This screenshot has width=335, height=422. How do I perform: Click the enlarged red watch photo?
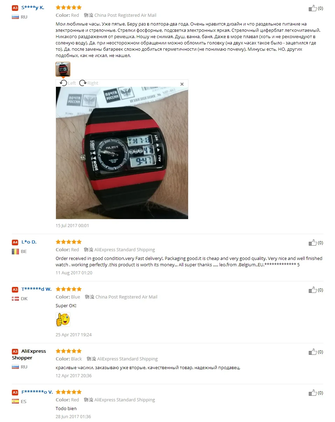(122, 153)
